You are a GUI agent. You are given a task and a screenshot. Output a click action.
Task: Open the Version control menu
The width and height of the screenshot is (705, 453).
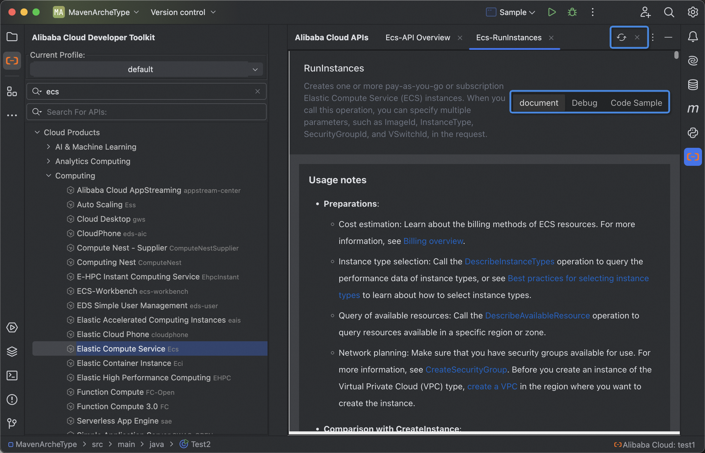(x=183, y=12)
